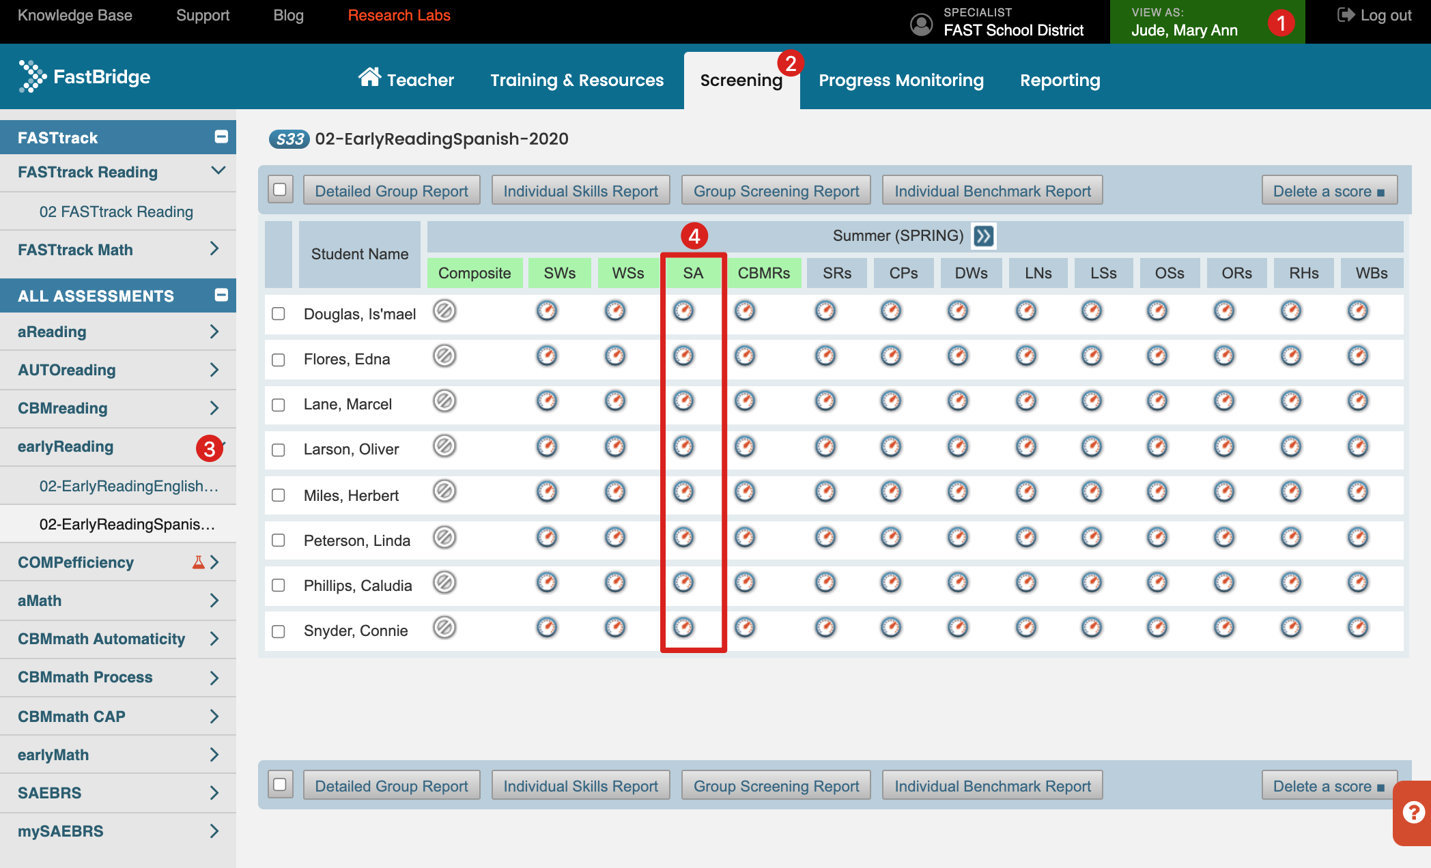This screenshot has width=1431, height=868.
Task: Start LSs assessment for Douglas, Is'mael
Action: tap(1092, 311)
